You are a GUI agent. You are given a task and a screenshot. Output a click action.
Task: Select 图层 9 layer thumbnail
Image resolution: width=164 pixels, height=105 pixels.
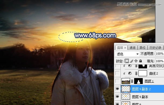[x=126, y=103]
